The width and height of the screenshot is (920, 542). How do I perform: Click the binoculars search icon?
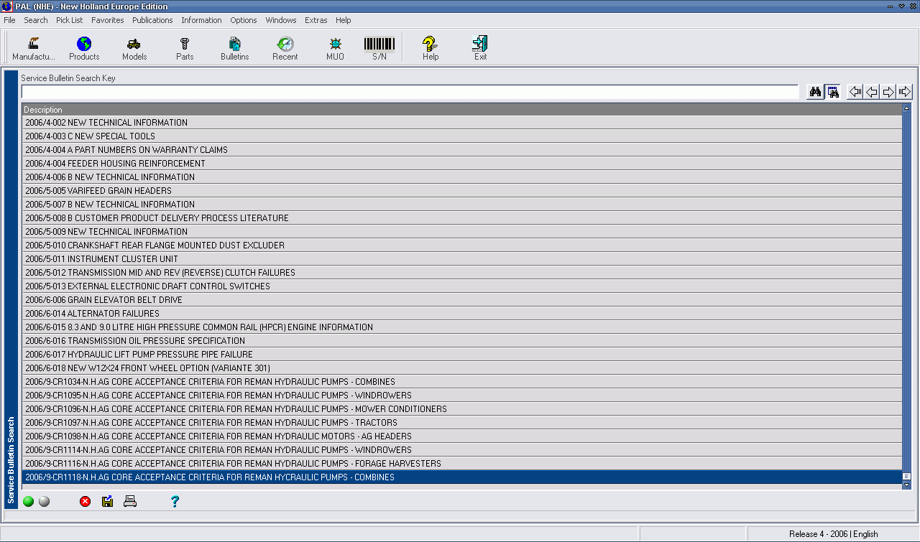[815, 92]
